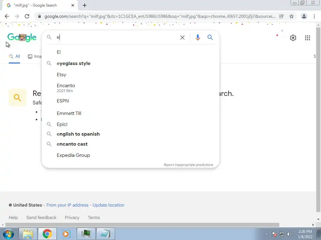Open the Privacy footer link
Viewport: 321px width, 240px height.
[72, 217]
